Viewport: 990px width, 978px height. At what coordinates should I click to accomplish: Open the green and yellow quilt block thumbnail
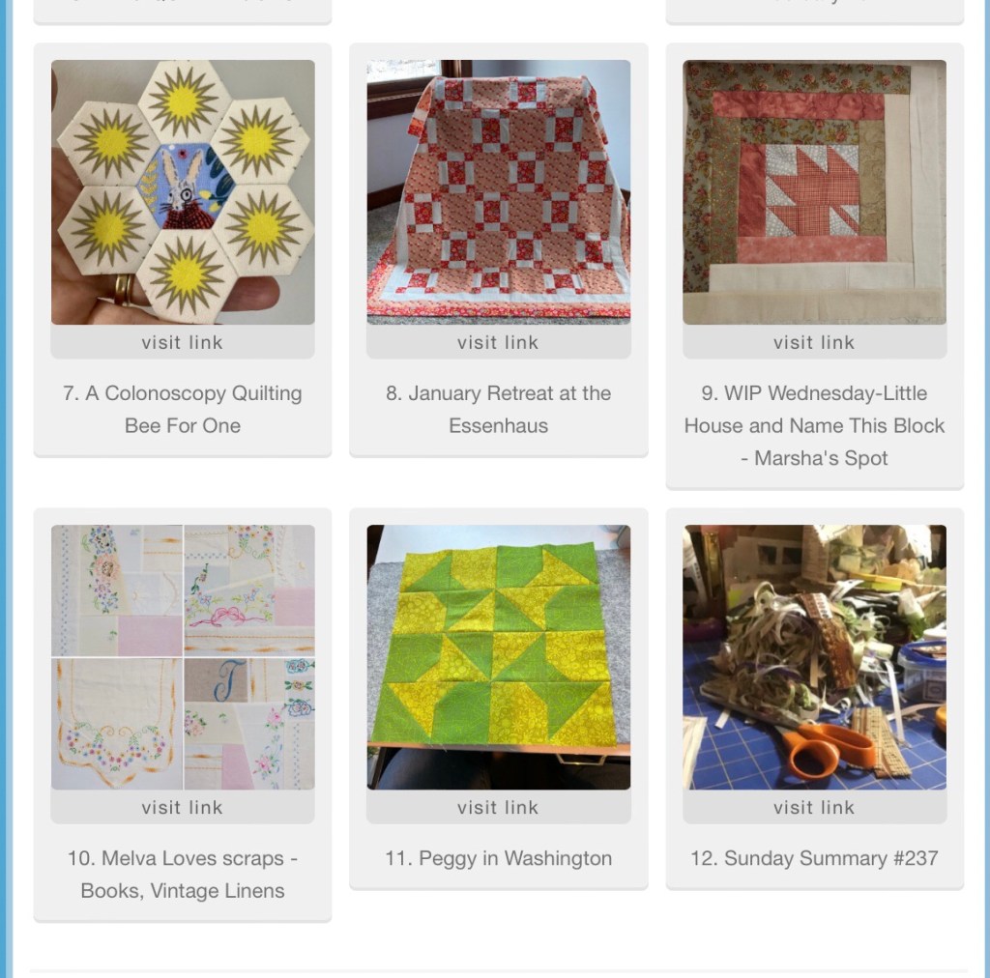(499, 657)
